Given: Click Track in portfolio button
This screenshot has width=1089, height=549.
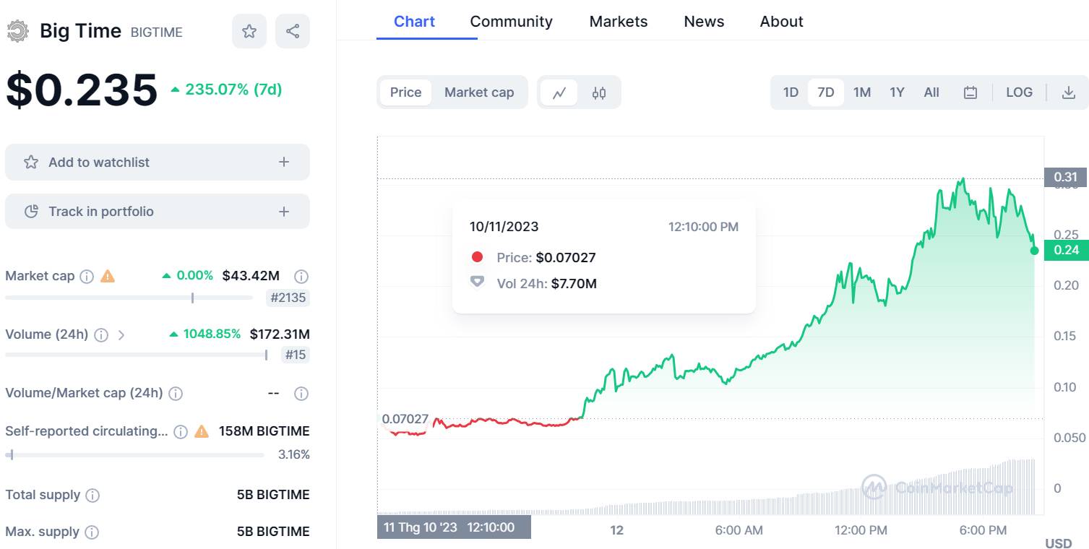Looking at the screenshot, I should (158, 212).
